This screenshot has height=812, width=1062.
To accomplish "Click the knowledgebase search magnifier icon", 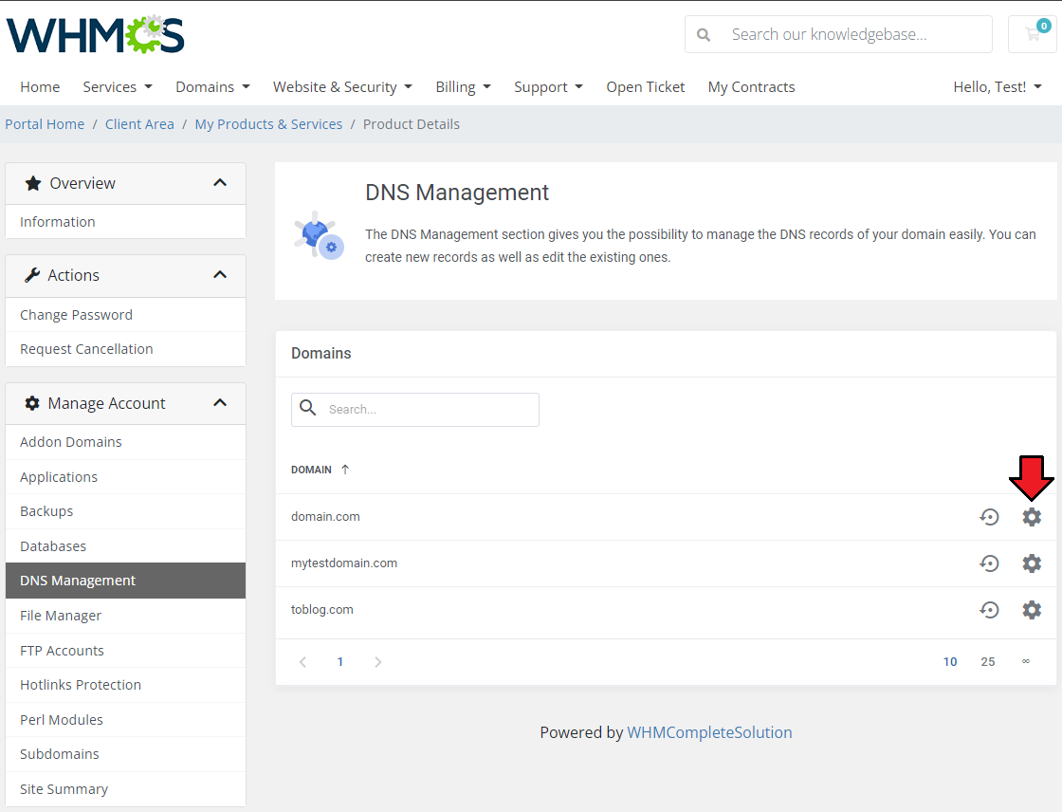I will [704, 34].
